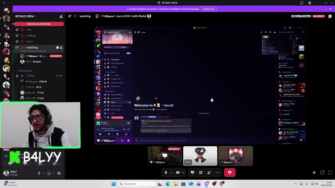Open Discord inbox icon in title bar
This screenshot has height=188, width=335.
tap(302, 3)
